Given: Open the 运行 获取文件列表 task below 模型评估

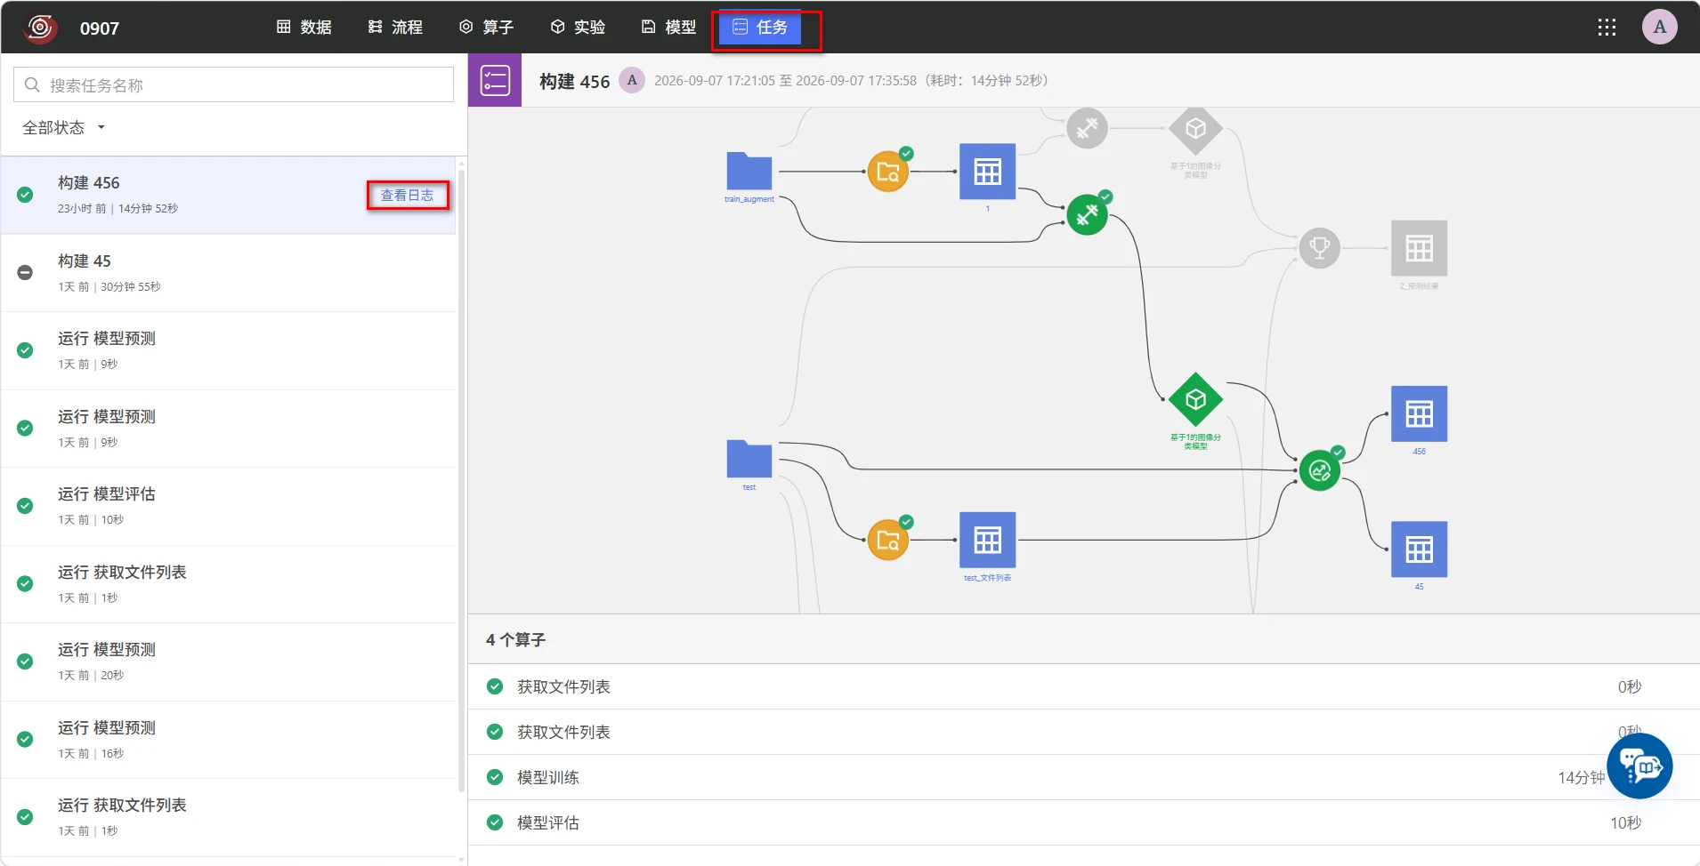Looking at the screenshot, I should pos(229,584).
